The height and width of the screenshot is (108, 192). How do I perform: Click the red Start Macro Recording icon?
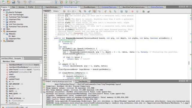[133, 11]
